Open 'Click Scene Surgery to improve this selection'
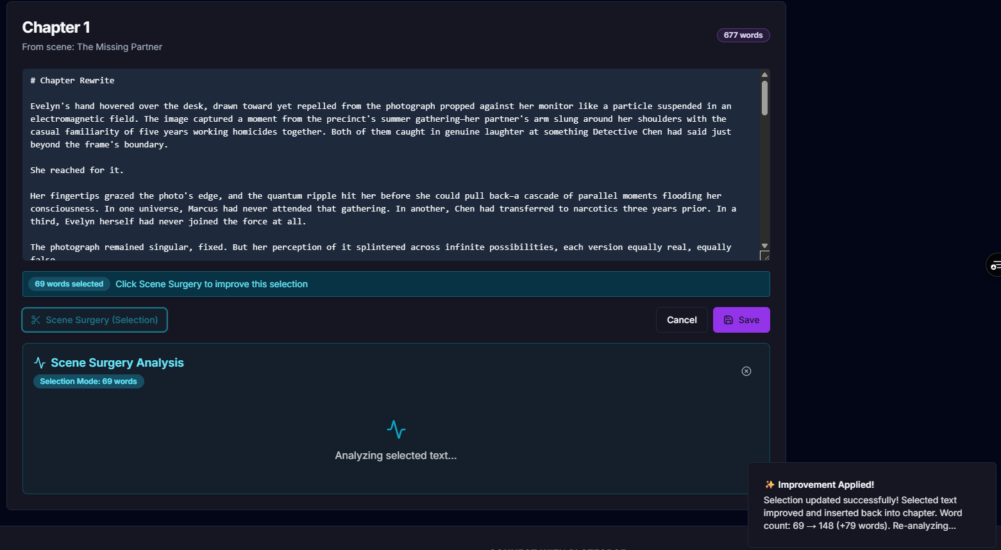The image size is (1001, 550). (211, 284)
